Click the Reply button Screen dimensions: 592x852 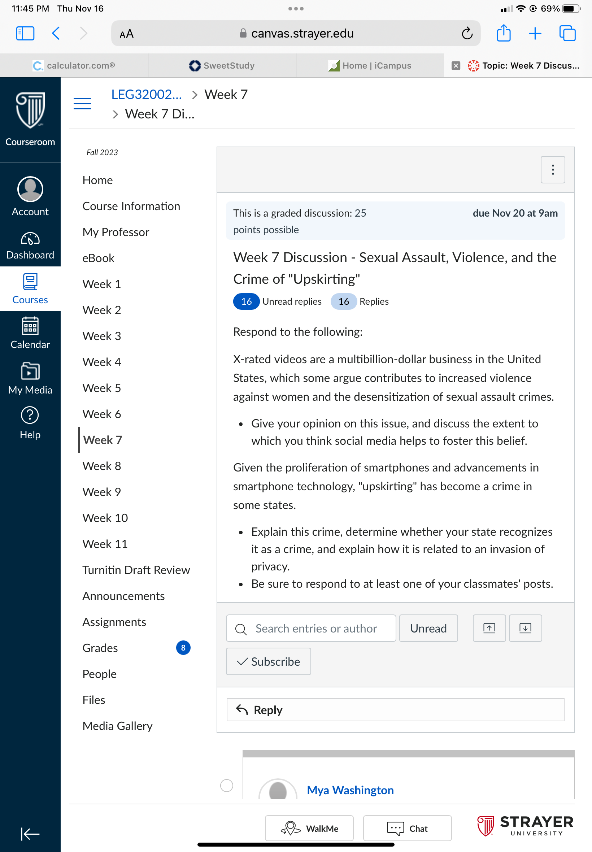point(395,709)
